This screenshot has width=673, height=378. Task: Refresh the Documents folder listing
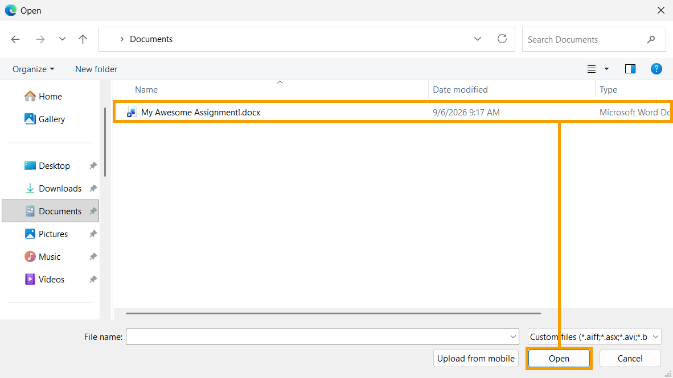(x=502, y=39)
